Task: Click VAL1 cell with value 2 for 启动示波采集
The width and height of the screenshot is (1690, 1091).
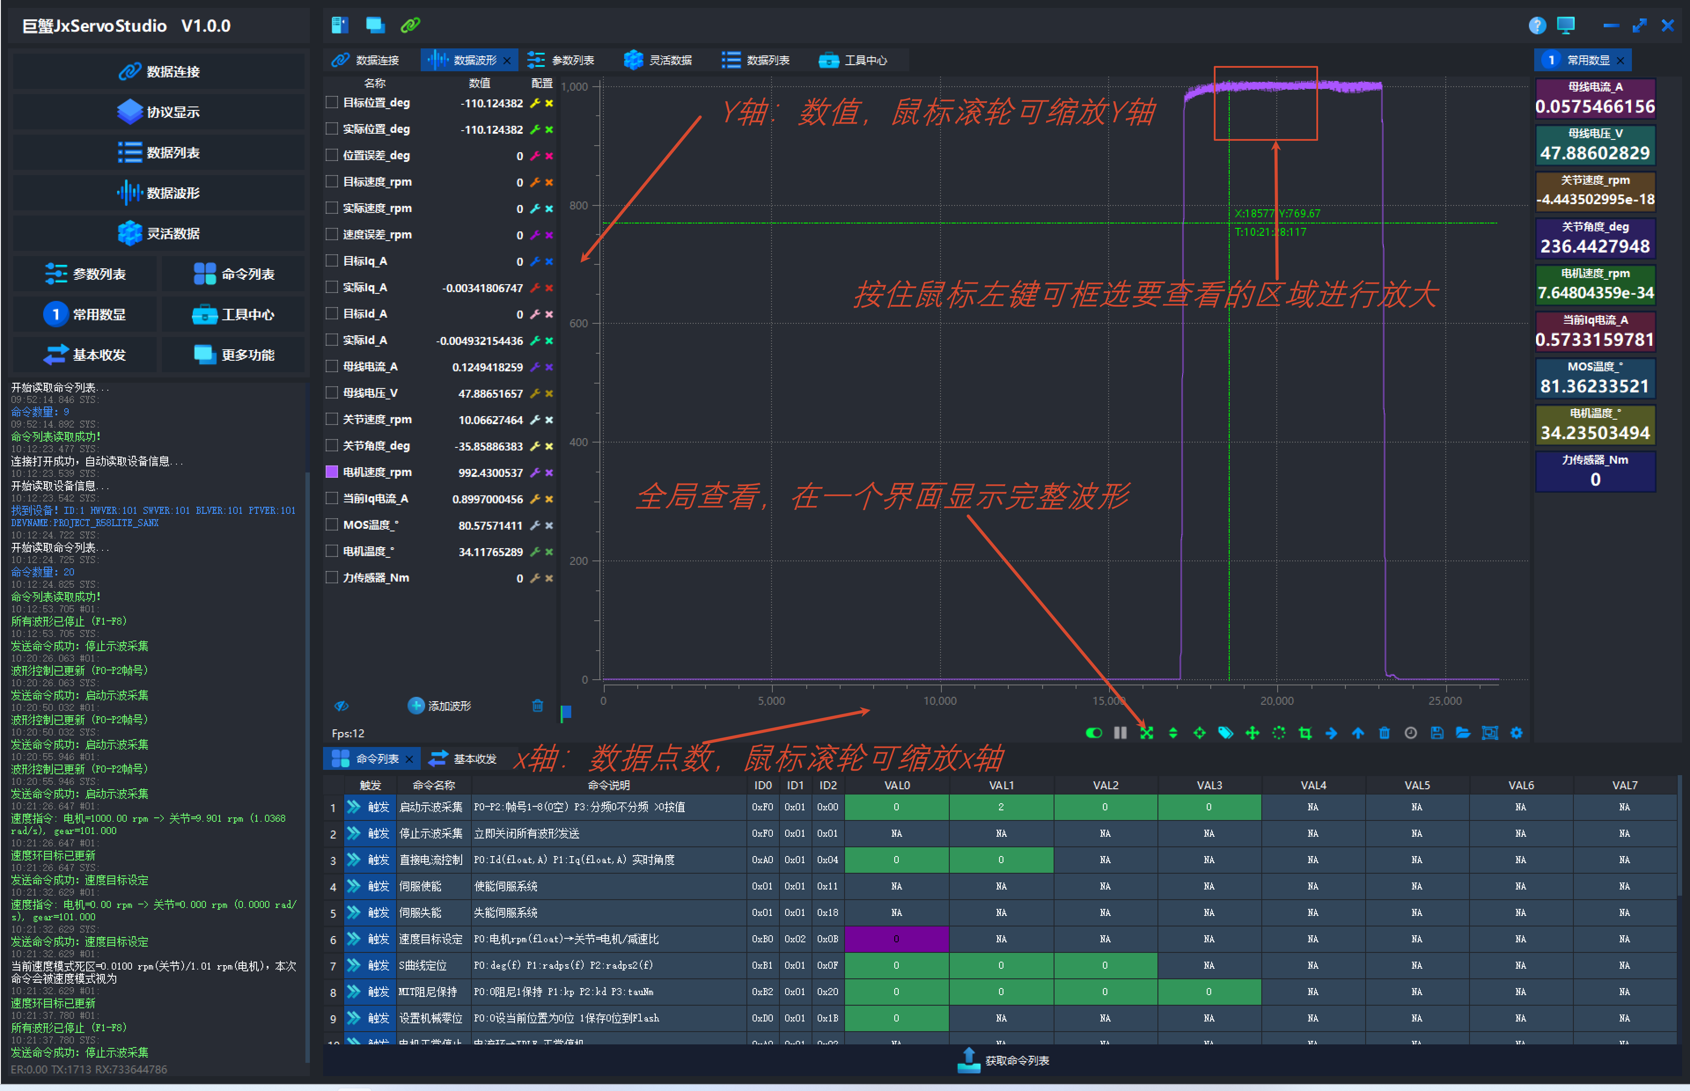Action: [1000, 807]
